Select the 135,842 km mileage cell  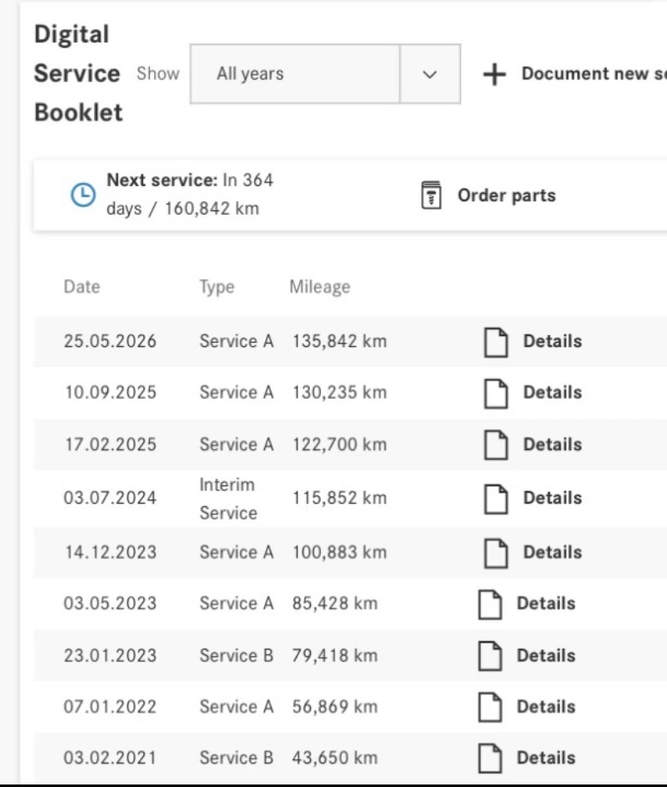point(339,341)
